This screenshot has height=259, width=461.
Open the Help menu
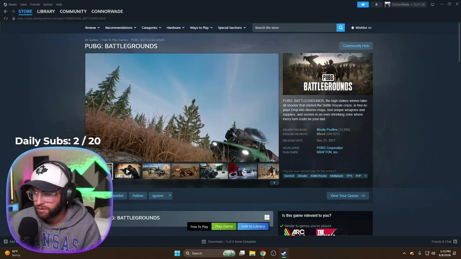pos(59,4)
